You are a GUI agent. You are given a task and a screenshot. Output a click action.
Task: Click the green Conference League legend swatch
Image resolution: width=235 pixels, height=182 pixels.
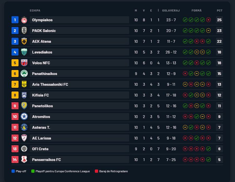click(33, 171)
